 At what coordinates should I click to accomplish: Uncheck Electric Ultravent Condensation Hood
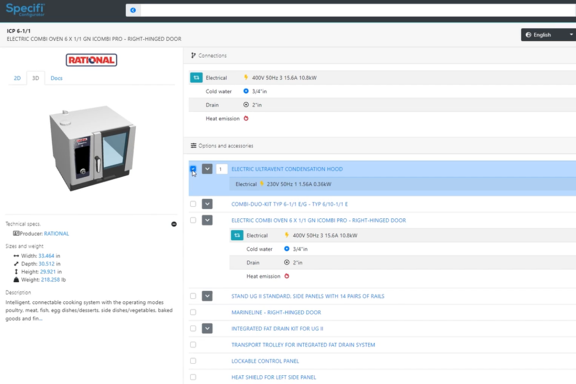pyautogui.click(x=193, y=169)
